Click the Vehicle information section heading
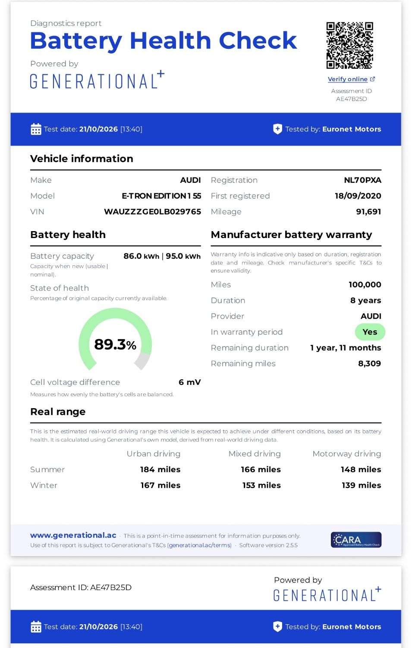The width and height of the screenshot is (412, 648). (82, 159)
